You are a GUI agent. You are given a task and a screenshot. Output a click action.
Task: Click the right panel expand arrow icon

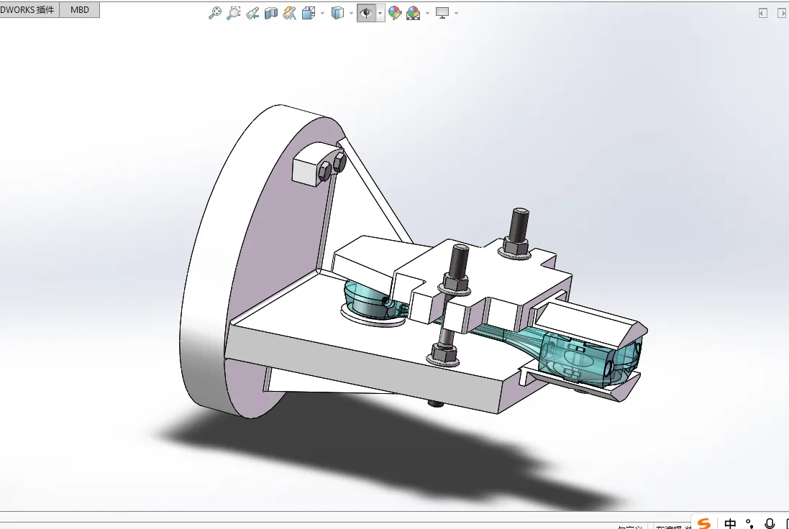782,13
